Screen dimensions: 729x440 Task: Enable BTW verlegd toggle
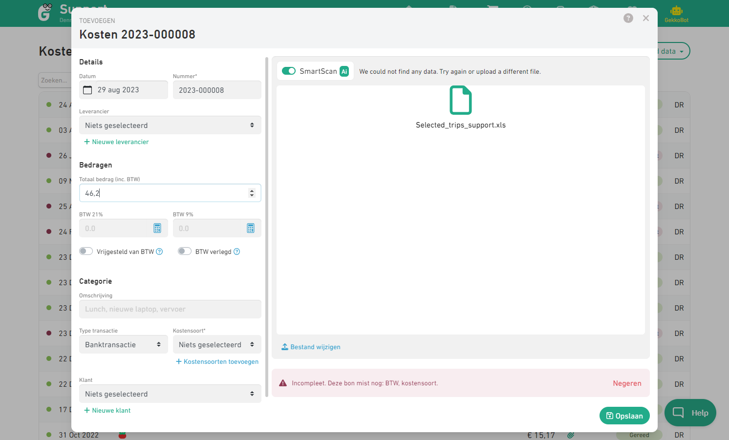pos(185,251)
